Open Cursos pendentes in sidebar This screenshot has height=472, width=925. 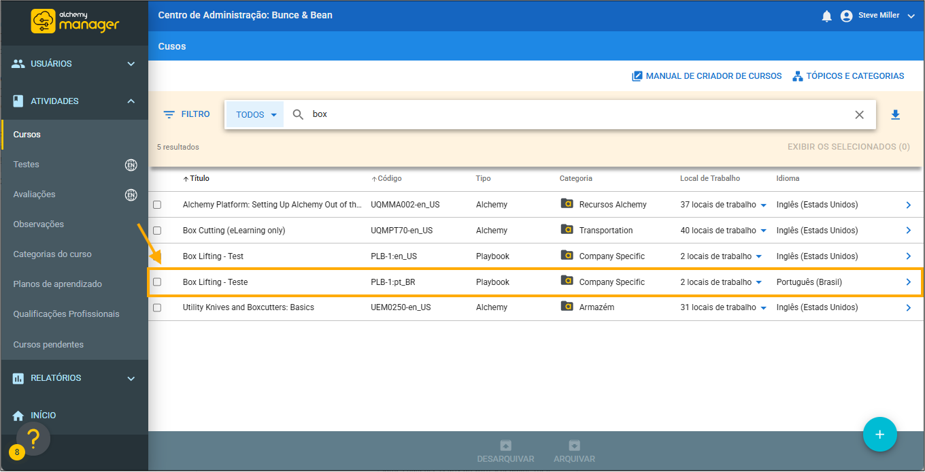(48, 345)
